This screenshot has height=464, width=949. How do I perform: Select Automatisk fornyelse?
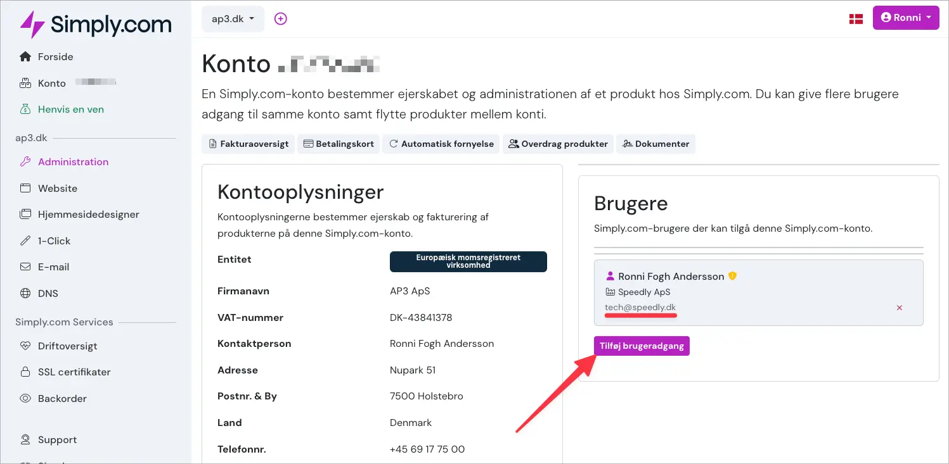(x=441, y=144)
